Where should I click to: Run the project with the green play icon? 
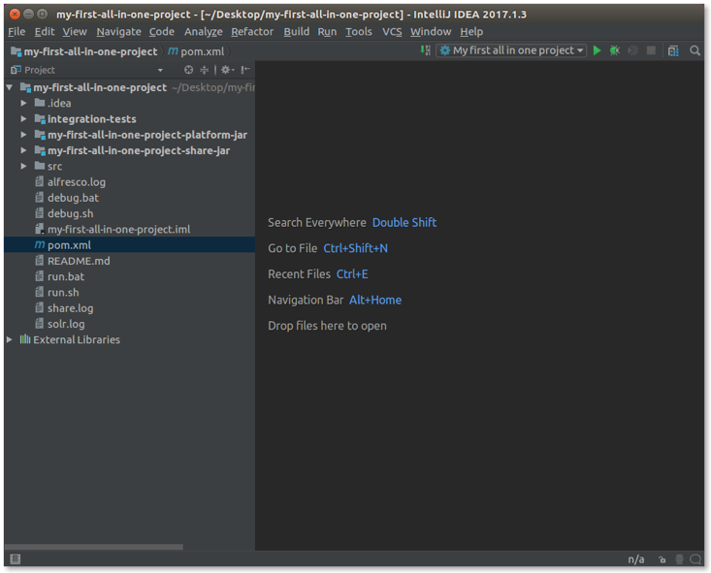[598, 50]
